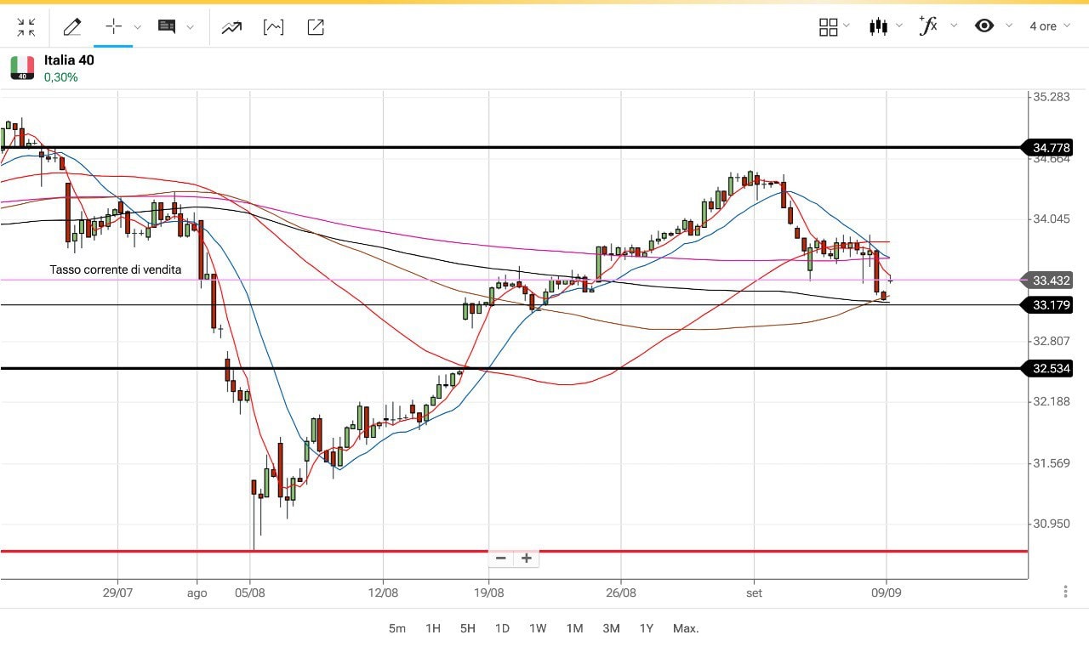Viewport: 1089px width, 652px height.
Task: Open the comment annotation tool
Action: tap(167, 26)
